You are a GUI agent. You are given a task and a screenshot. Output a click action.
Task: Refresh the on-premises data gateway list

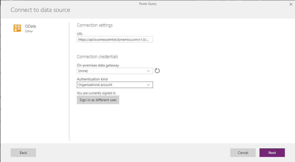click(157, 71)
